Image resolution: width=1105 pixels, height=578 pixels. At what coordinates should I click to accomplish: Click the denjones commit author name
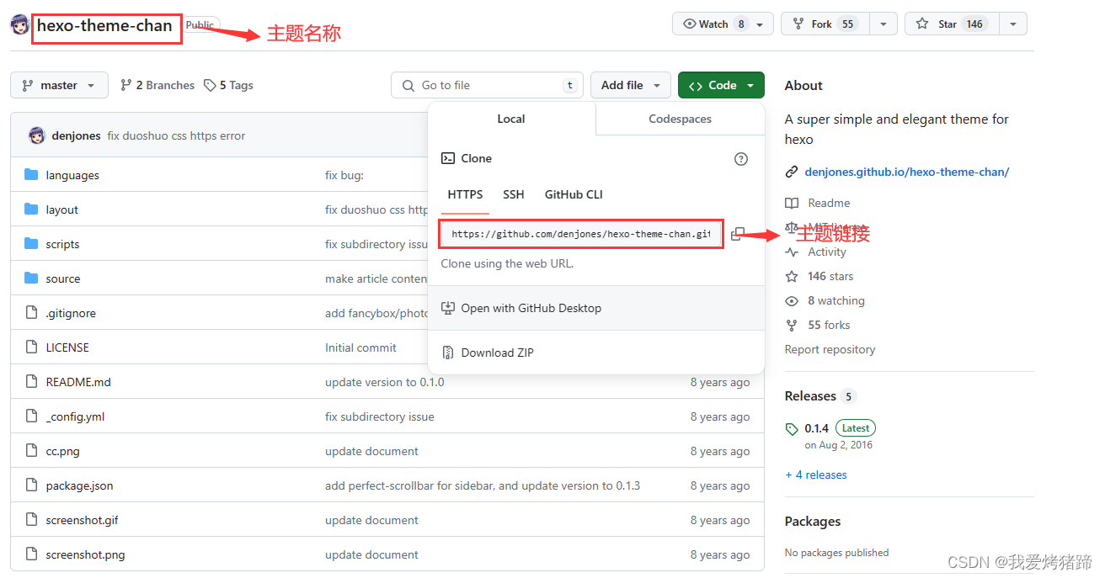pos(76,135)
